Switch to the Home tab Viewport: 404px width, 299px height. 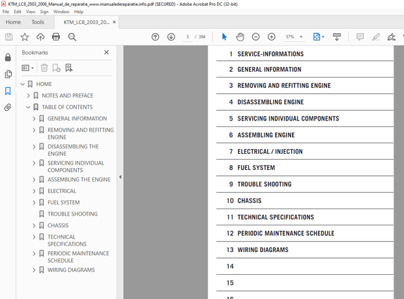13,22
